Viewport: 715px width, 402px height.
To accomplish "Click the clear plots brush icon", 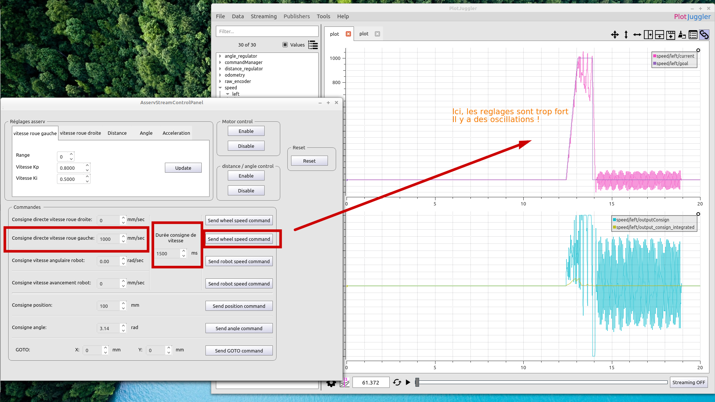I will [682, 35].
